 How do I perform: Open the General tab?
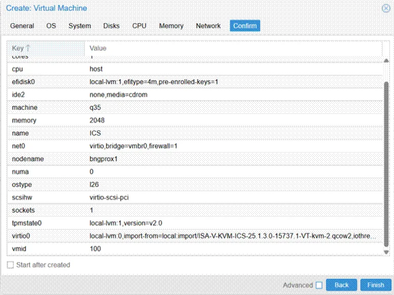[22, 26]
